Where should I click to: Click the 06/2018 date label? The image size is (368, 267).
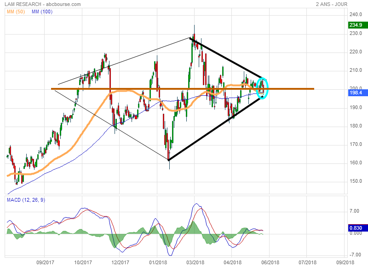pyautogui.click(x=270, y=262)
